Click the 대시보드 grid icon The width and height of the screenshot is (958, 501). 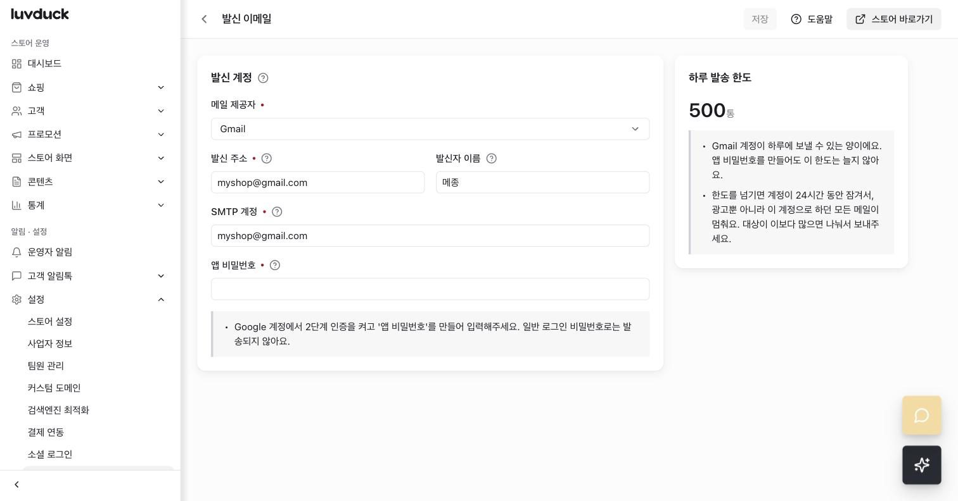tap(17, 64)
